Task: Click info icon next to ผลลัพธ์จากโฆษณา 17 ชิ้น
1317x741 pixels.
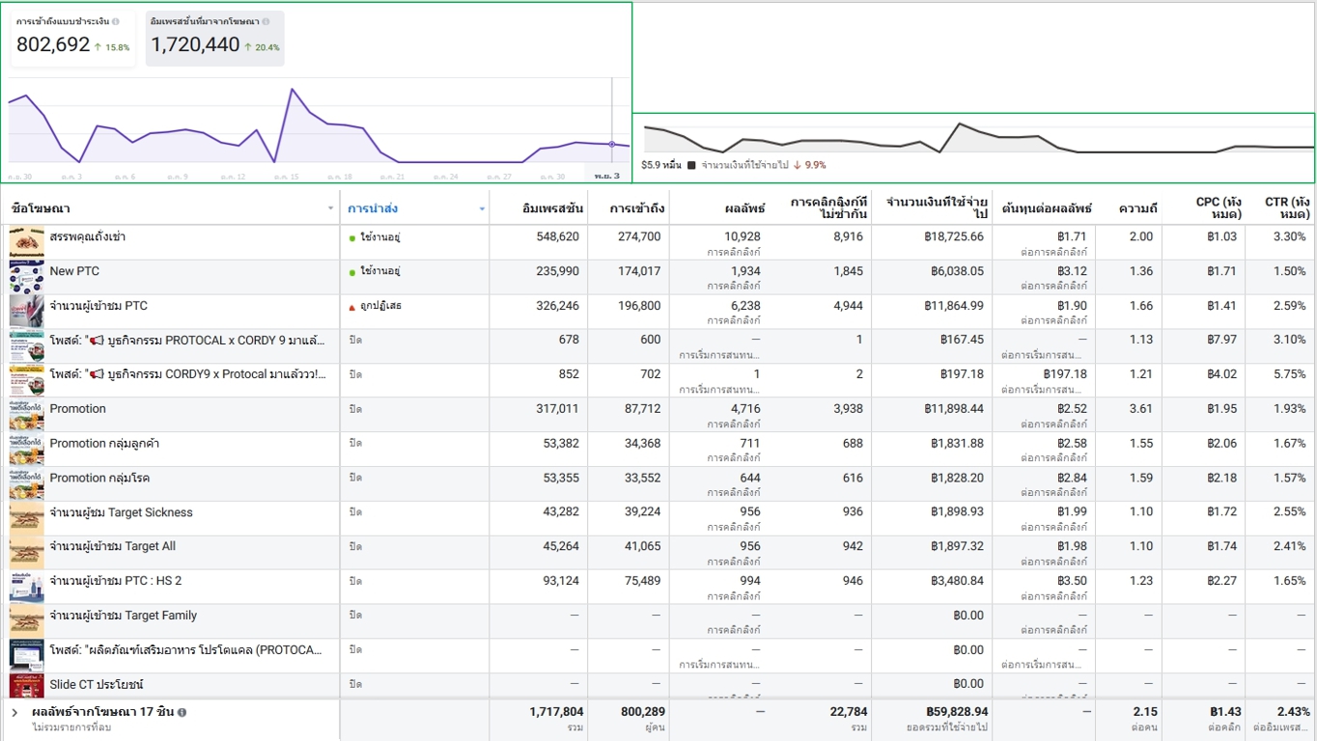Action: [x=182, y=712]
